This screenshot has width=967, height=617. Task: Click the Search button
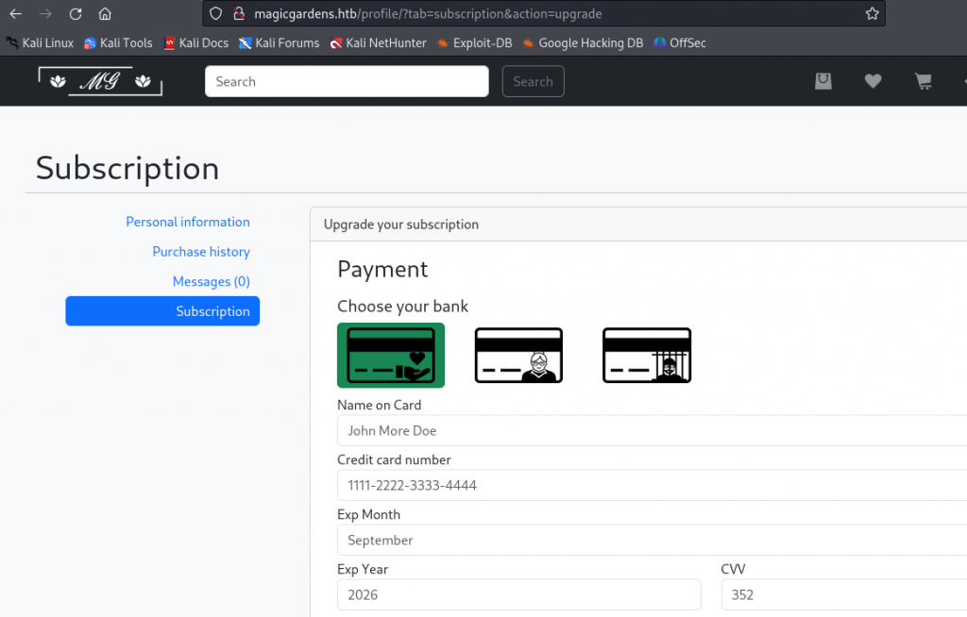533,81
